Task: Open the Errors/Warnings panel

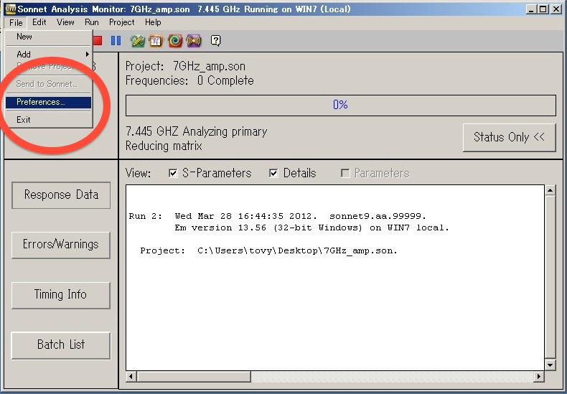Action: point(61,245)
